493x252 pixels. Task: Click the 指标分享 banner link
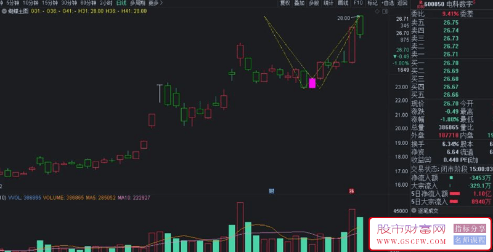(x=470, y=228)
